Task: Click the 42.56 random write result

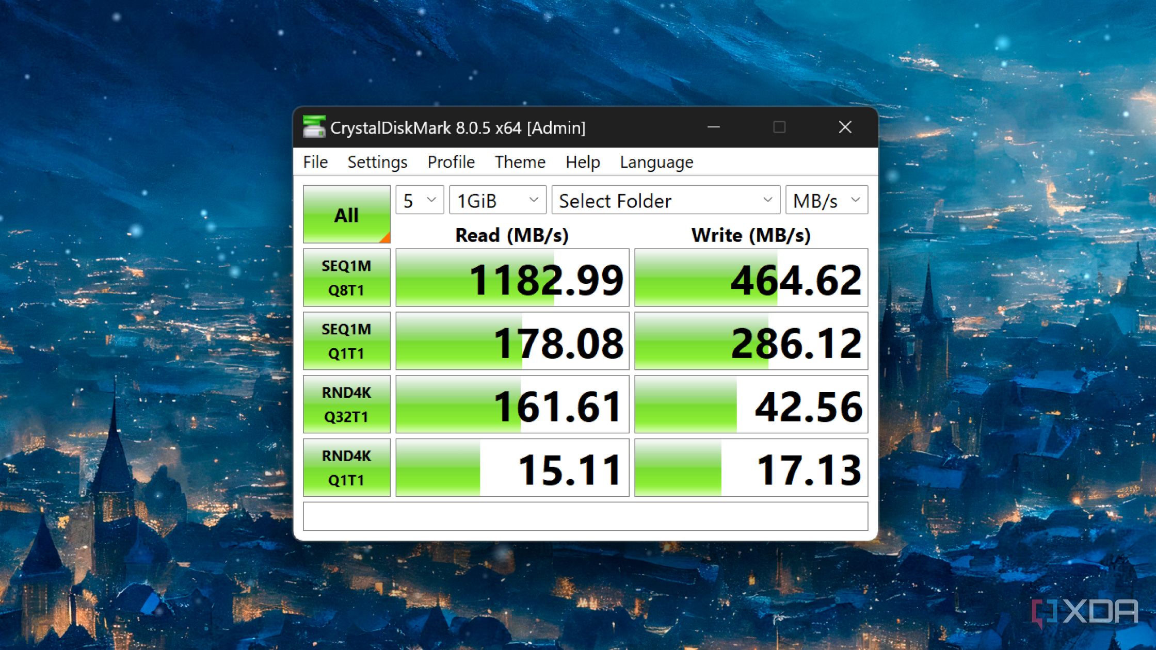Action: (x=751, y=404)
